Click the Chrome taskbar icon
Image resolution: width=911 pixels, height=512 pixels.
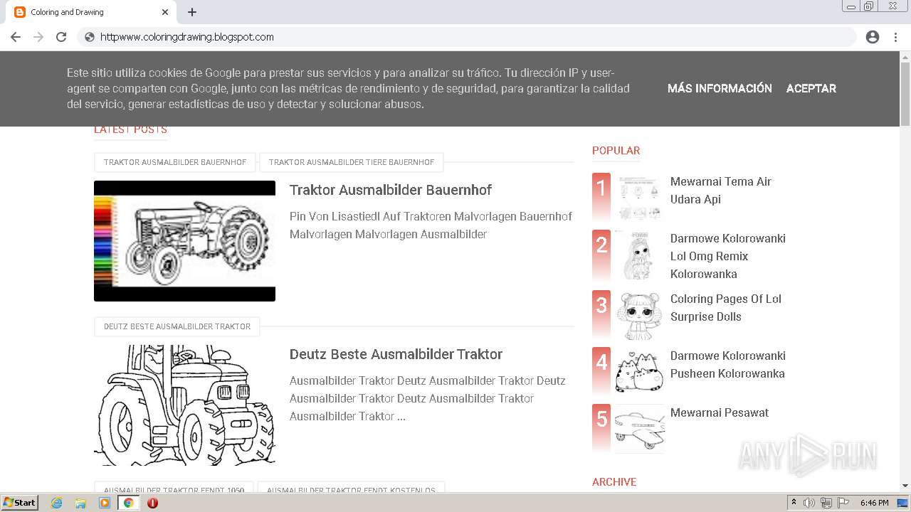(129, 503)
